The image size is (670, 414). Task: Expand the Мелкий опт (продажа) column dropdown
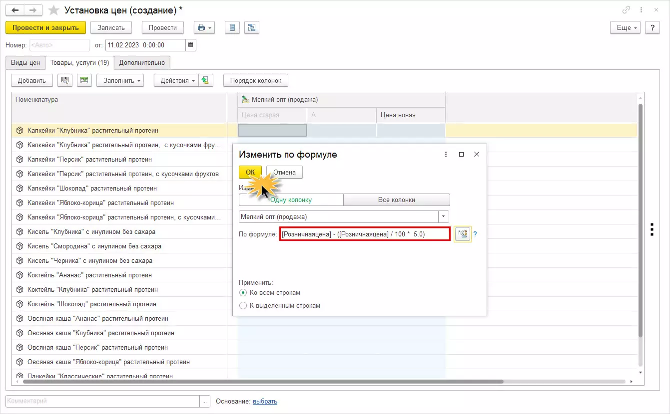444,216
